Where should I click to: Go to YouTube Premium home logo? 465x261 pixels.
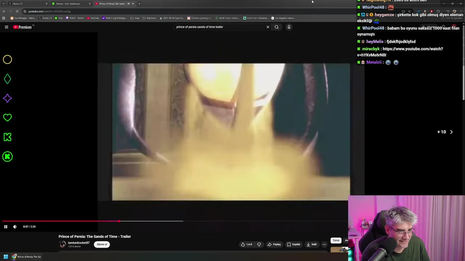pos(23,27)
